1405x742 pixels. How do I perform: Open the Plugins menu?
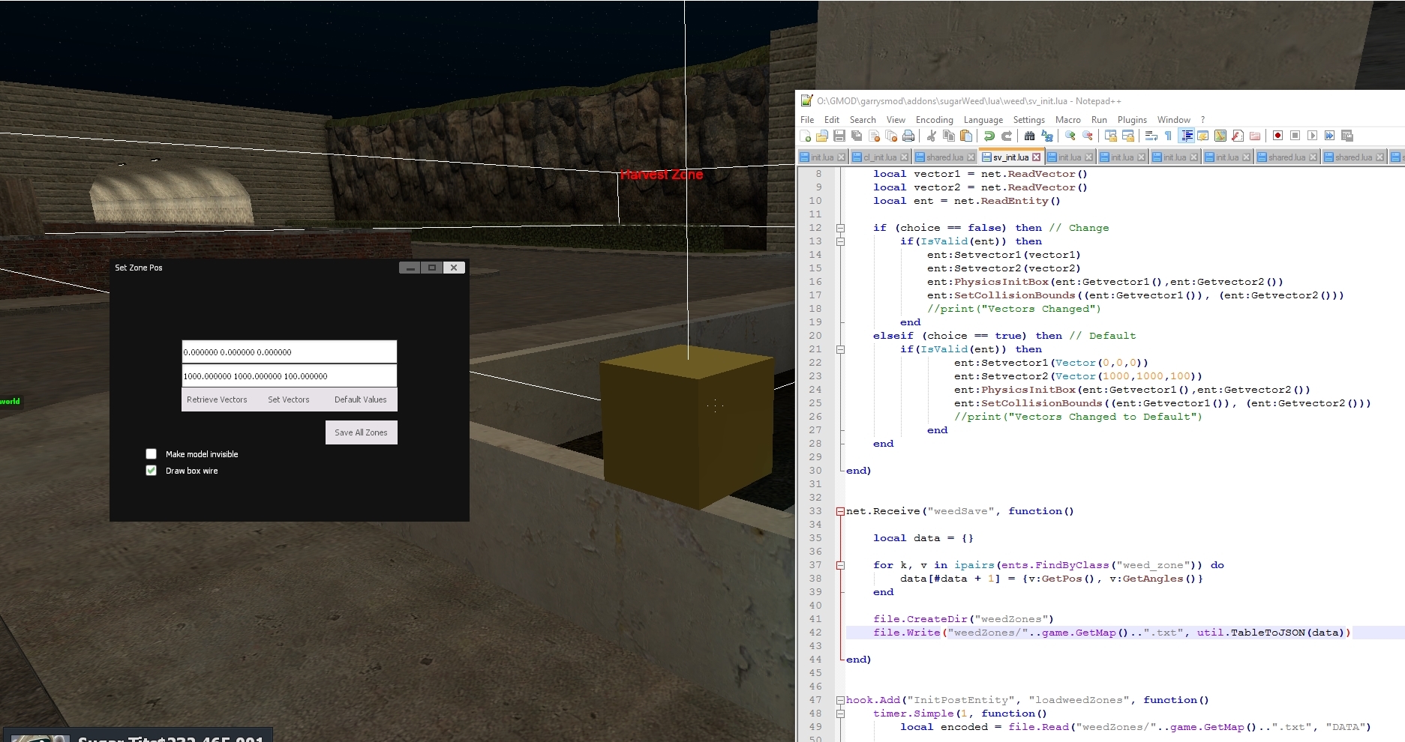1132,120
